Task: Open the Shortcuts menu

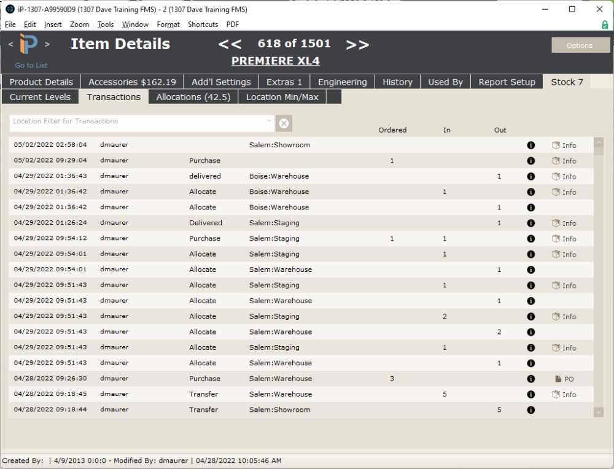Action: [203, 25]
